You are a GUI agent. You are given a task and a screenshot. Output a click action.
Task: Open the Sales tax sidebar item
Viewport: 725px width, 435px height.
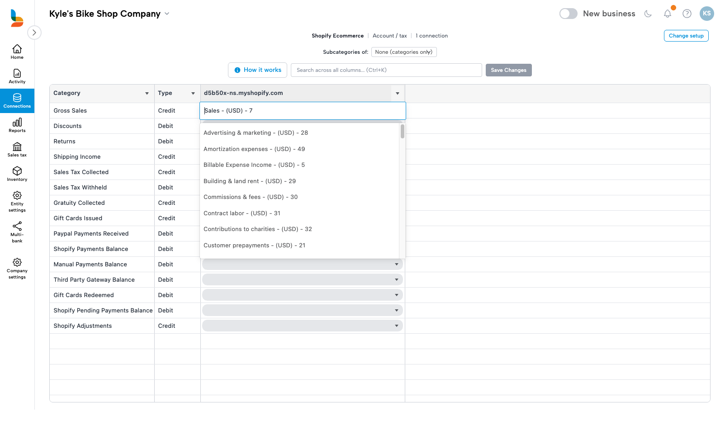tap(17, 150)
